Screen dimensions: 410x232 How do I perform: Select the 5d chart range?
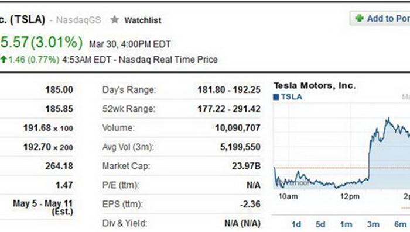point(320,224)
